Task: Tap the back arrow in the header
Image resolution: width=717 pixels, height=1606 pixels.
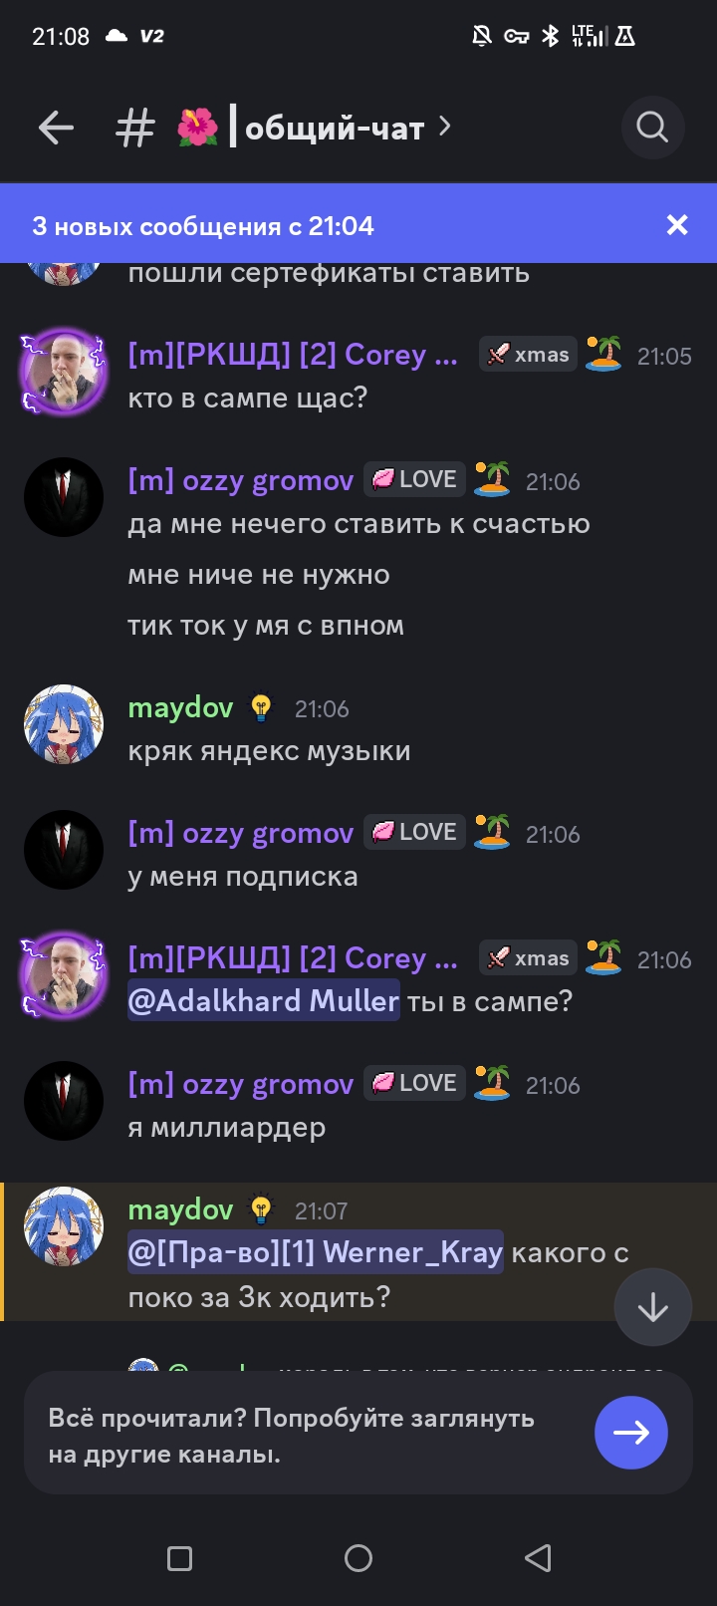Action: (56, 128)
